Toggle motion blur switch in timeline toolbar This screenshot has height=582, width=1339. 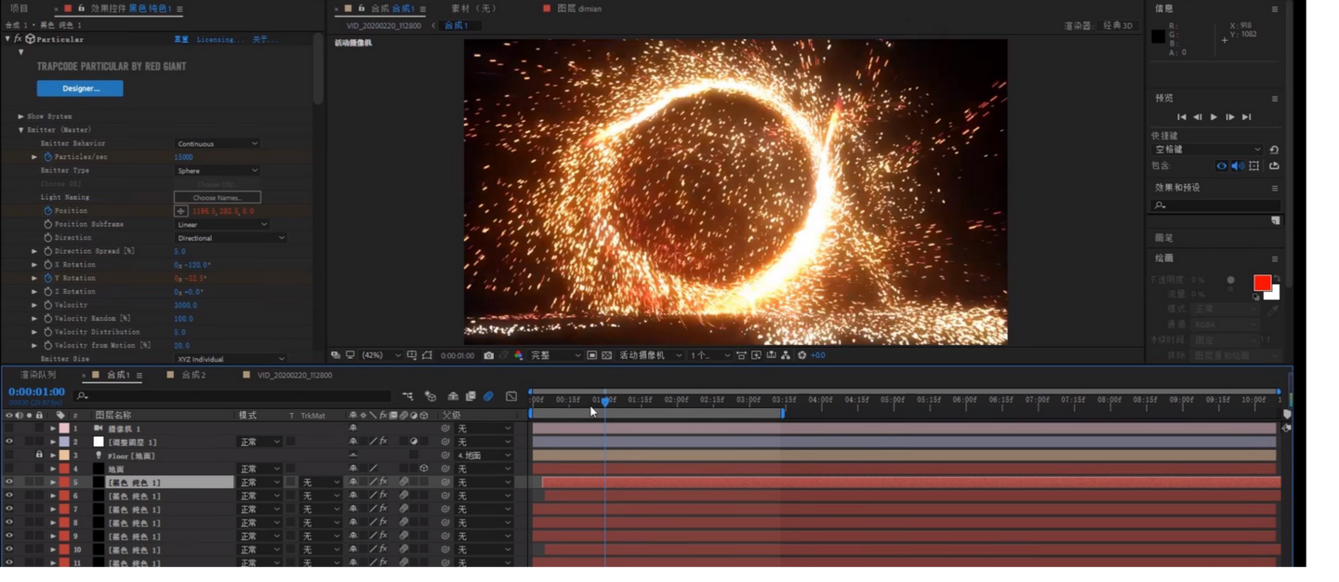pyautogui.click(x=488, y=396)
